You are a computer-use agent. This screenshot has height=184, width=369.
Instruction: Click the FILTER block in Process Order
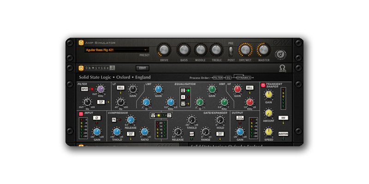coord(218,78)
